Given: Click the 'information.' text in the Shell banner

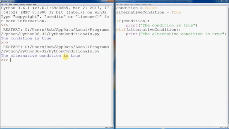Looking at the screenshot, I should tap(32, 21).
